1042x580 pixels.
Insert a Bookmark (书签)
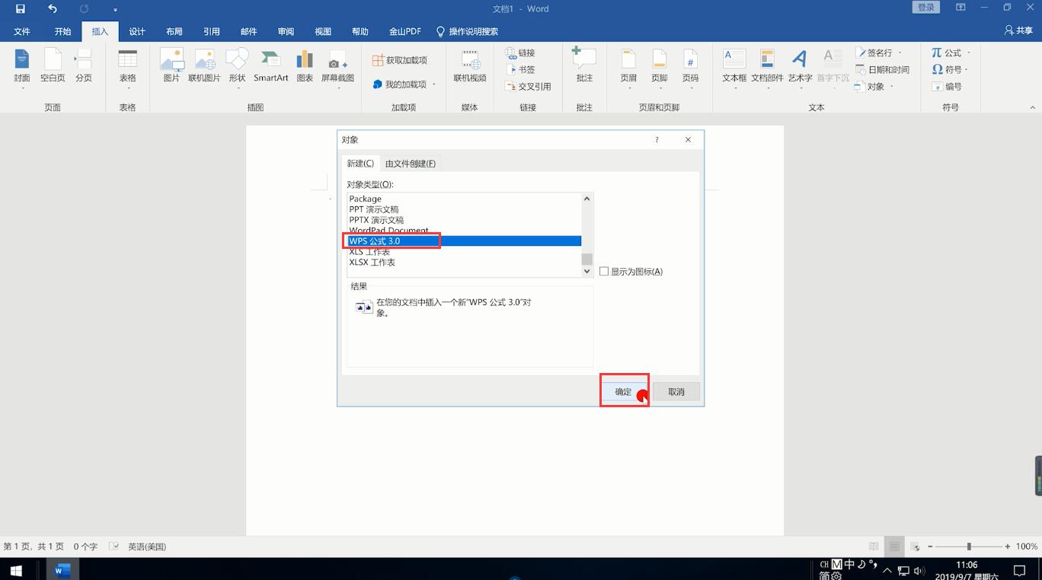pos(521,69)
